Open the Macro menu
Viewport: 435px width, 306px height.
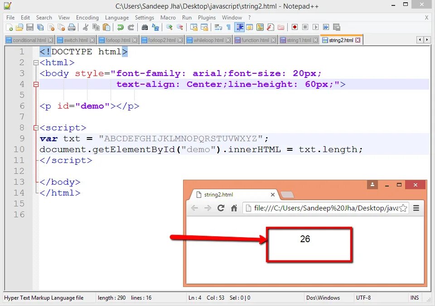pos(168,18)
